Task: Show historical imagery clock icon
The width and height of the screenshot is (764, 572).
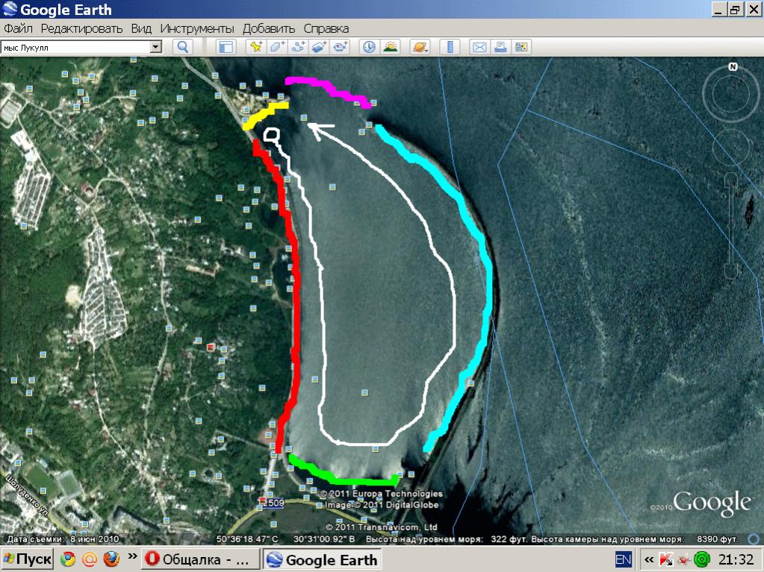Action: [x=369, y=47]
